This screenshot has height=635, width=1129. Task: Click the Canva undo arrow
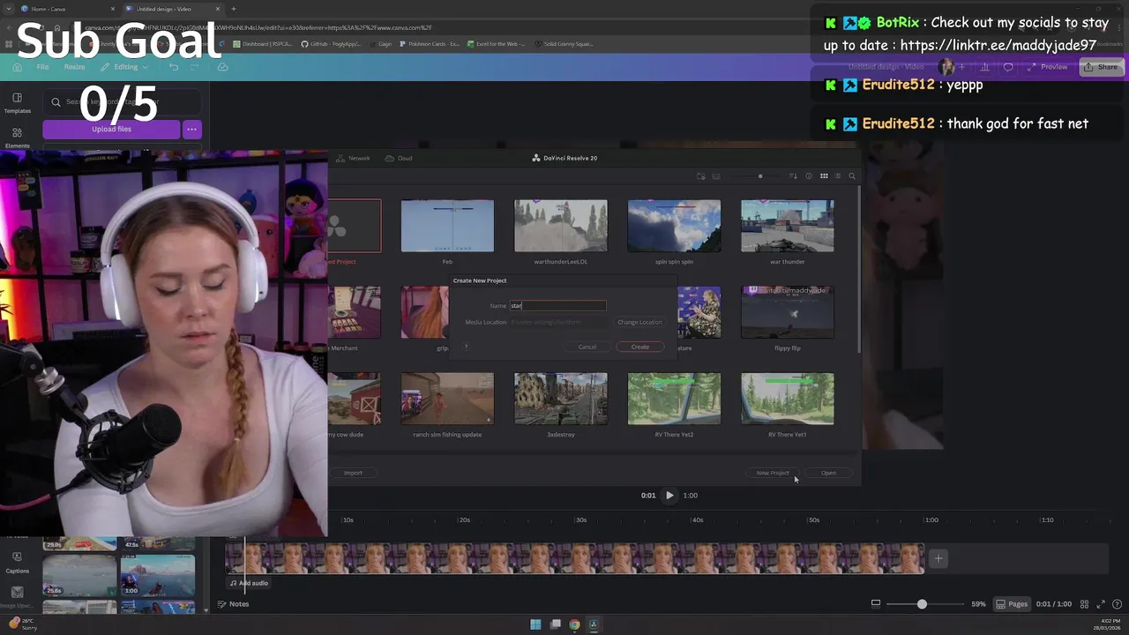(x=174, y=67)
